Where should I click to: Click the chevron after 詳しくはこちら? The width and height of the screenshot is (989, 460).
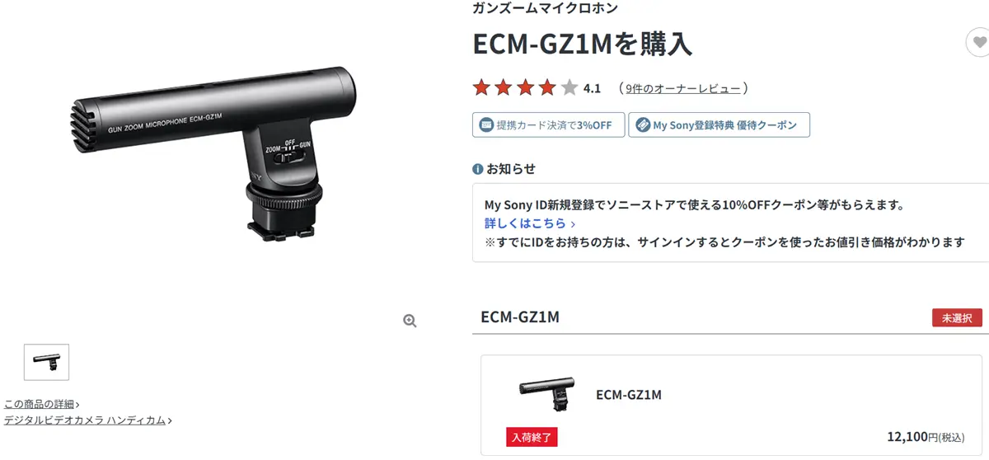click(x=573, y=223)
